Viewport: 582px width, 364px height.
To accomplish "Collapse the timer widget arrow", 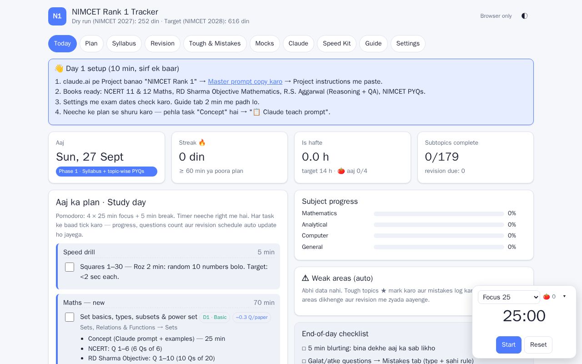I will point(564,297).
